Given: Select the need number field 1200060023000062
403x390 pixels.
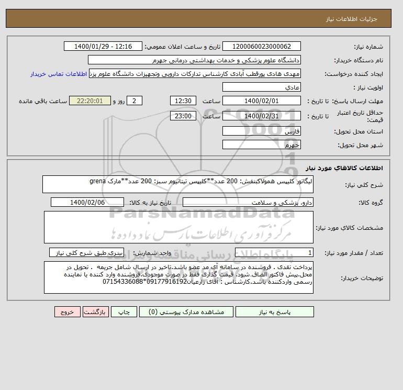Looking at the screenshot, I should [261, 46].
